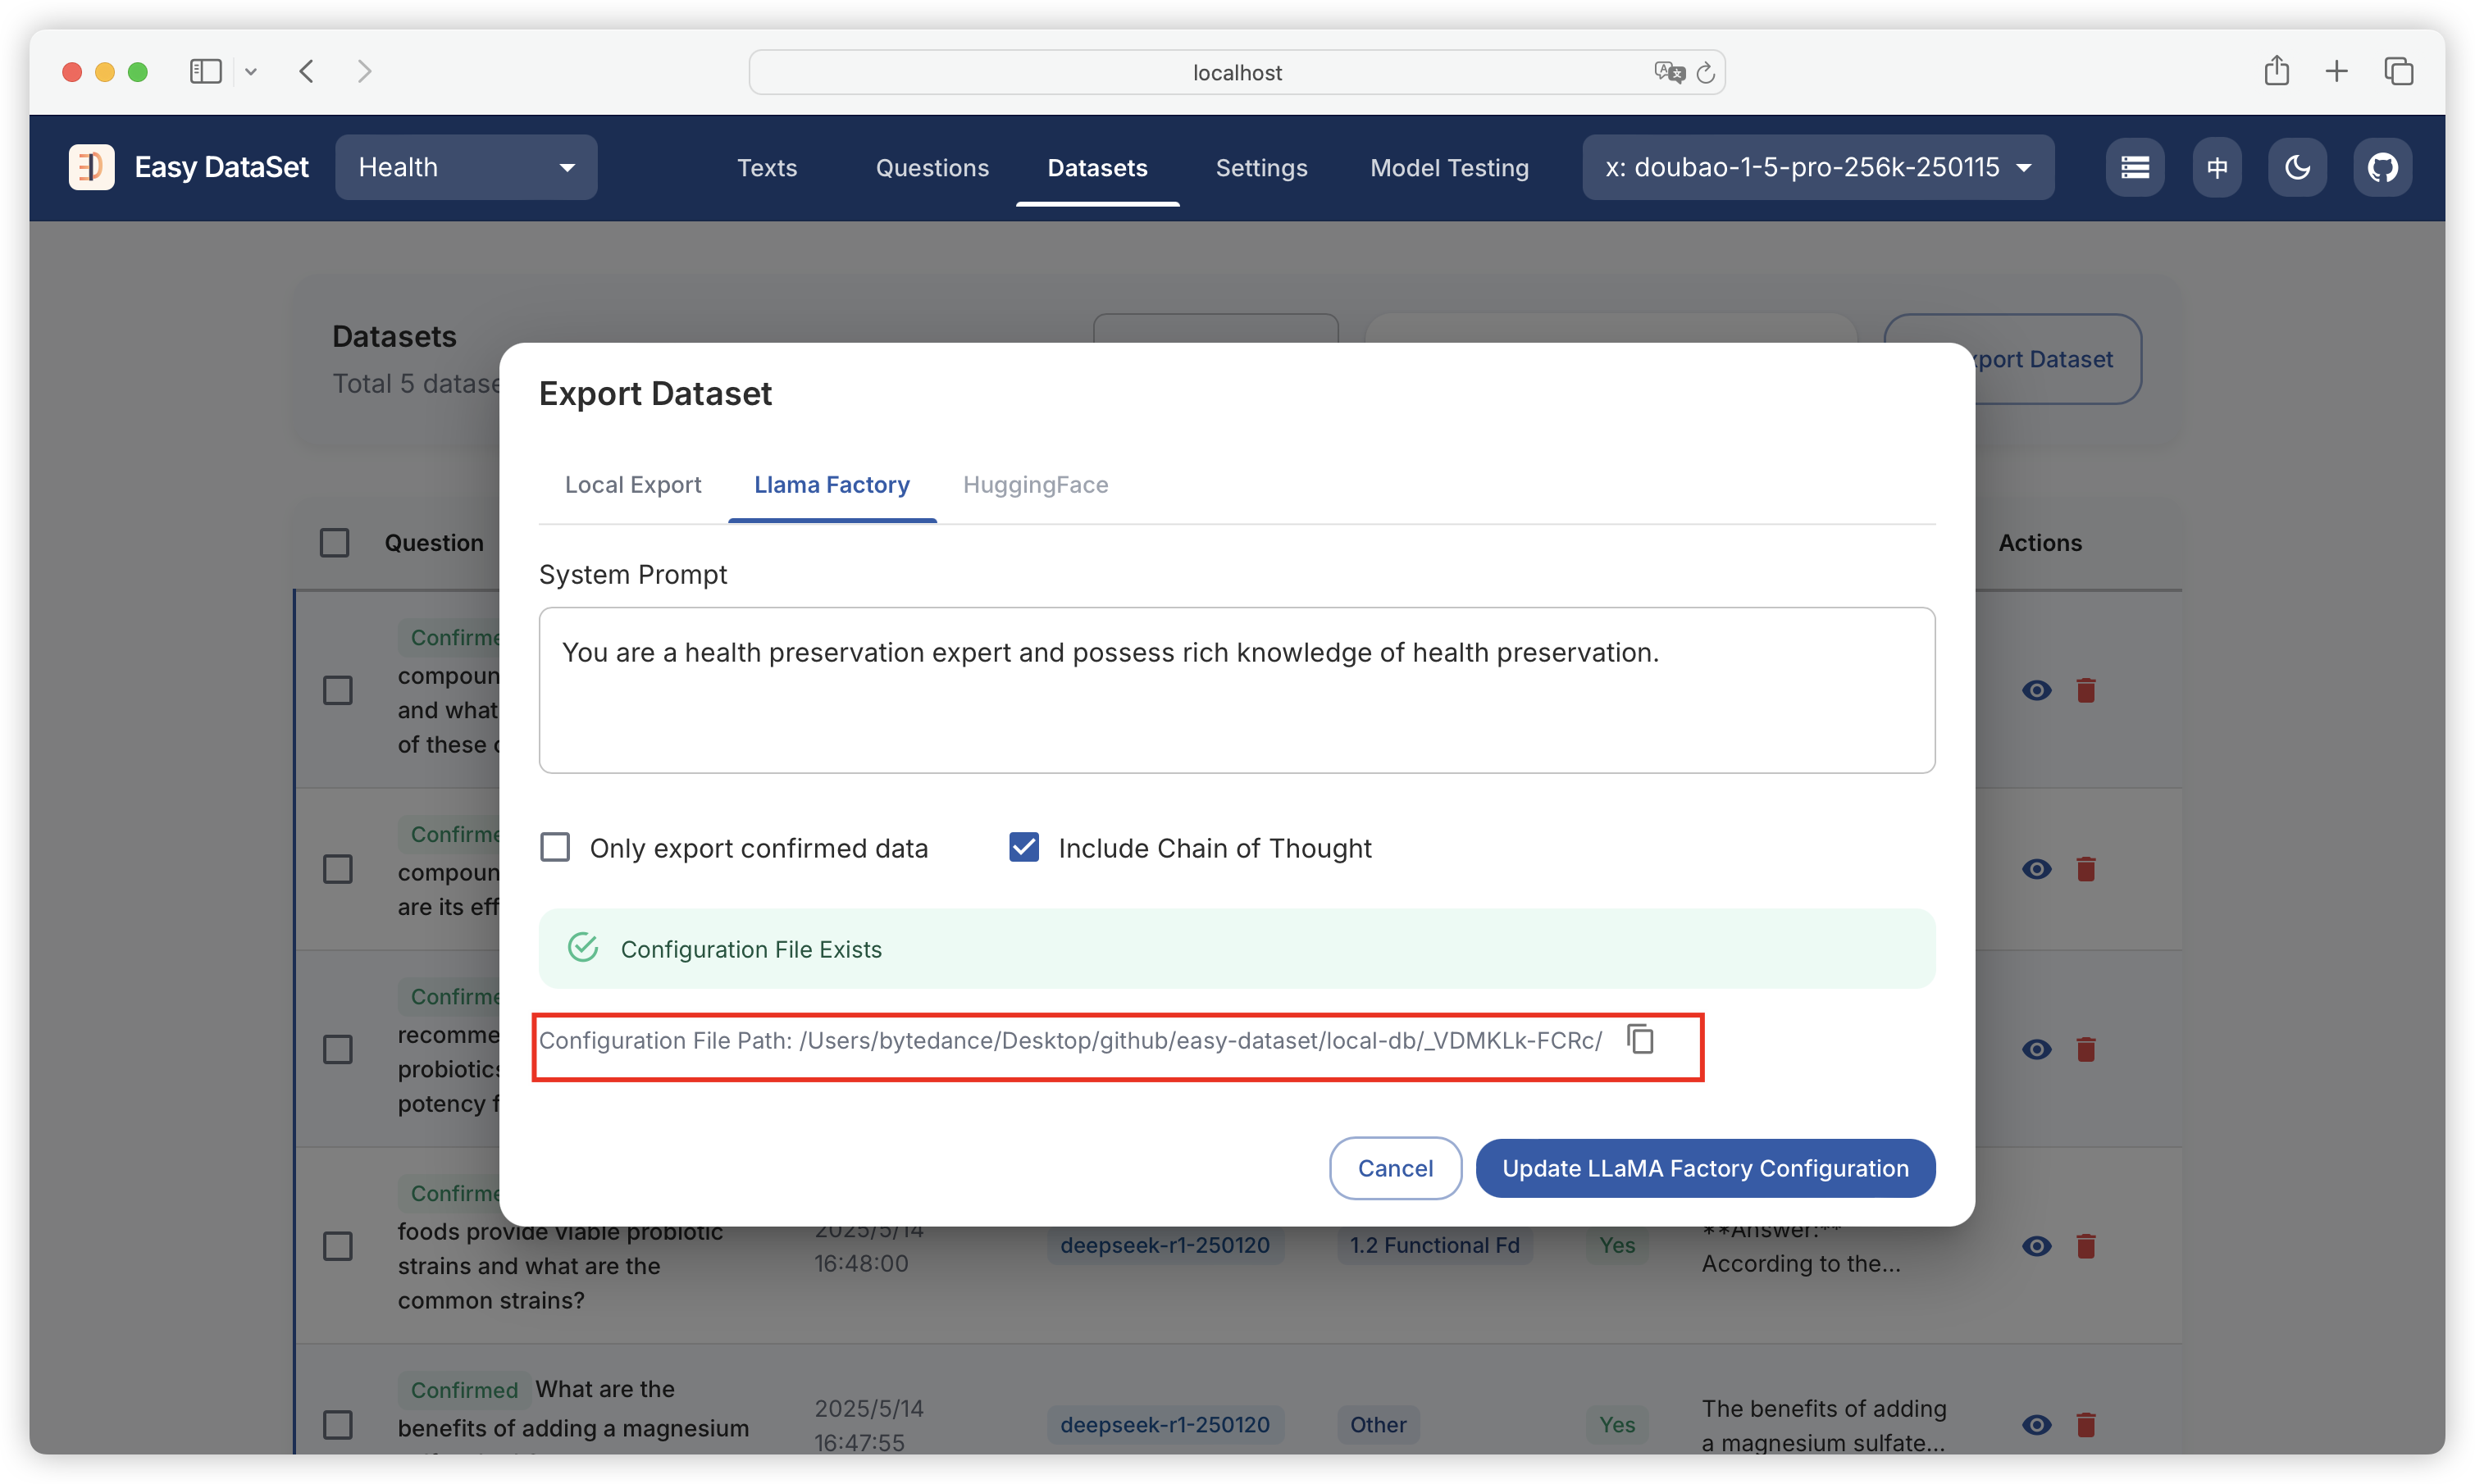Switch language with the 中 icon
Screen dimensions: 2475x1484
(x=2217, y=167)
